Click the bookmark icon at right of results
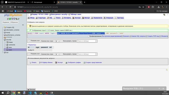The height and width of the screenshot is (95, 169). (167, 70)
